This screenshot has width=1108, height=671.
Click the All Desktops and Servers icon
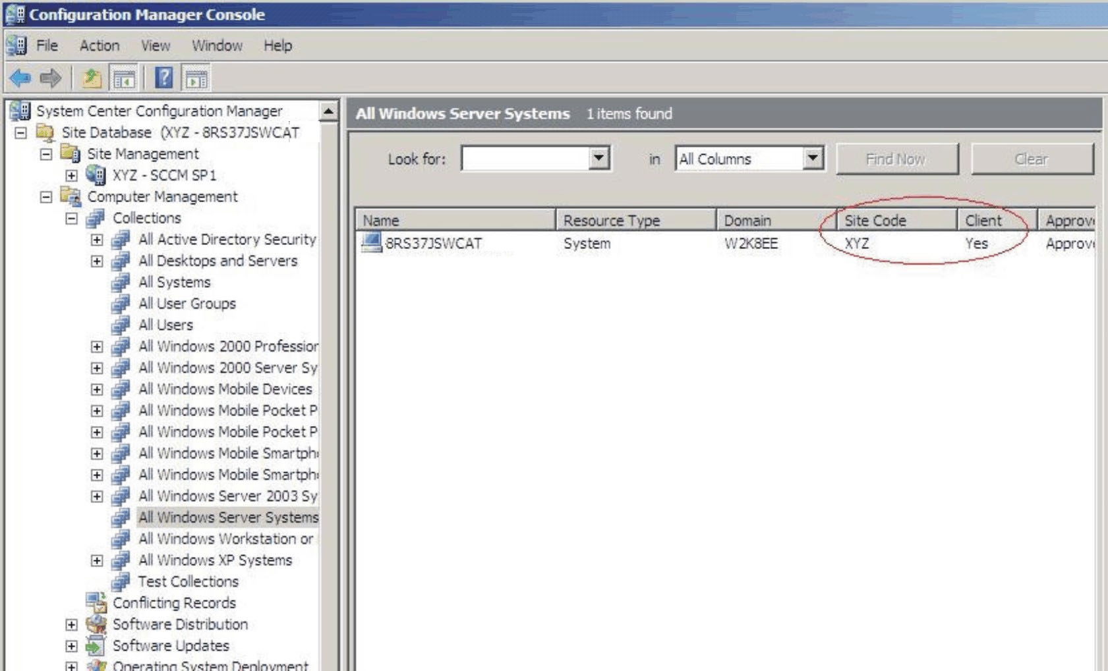121,261
